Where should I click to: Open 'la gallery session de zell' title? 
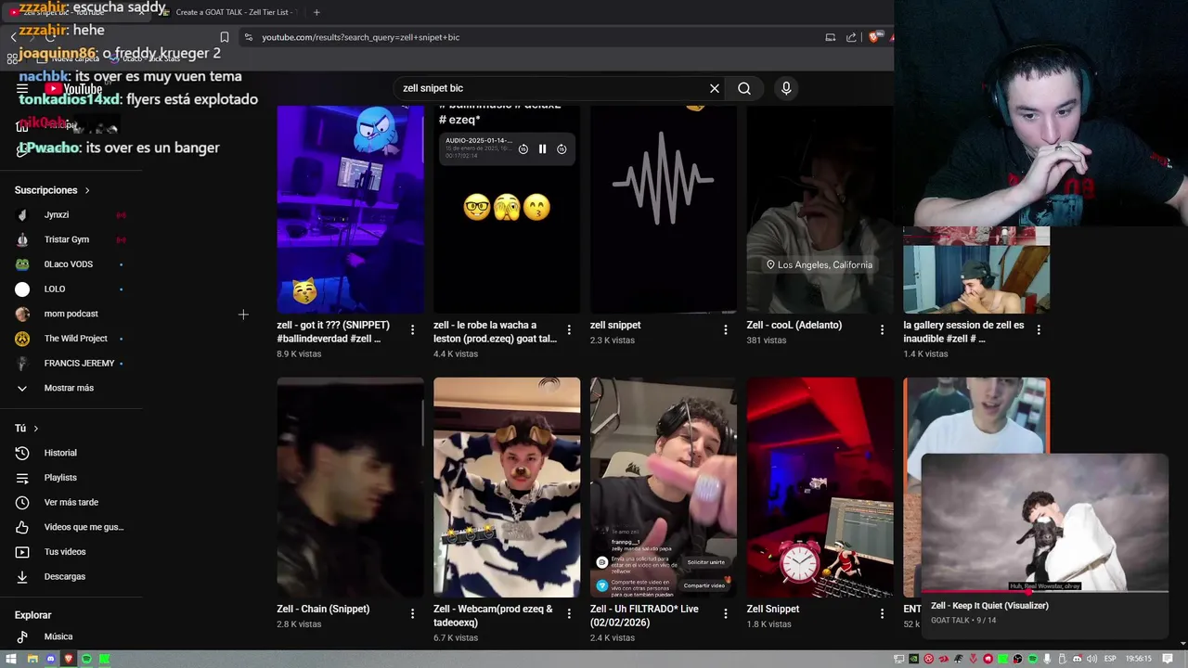tap(963, 332)
